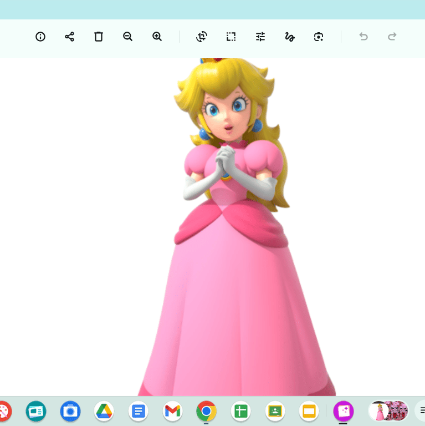This screenshot has height=426, width=425.
Task: Open Google Slides from the shelf
Action: pos(309,412)
